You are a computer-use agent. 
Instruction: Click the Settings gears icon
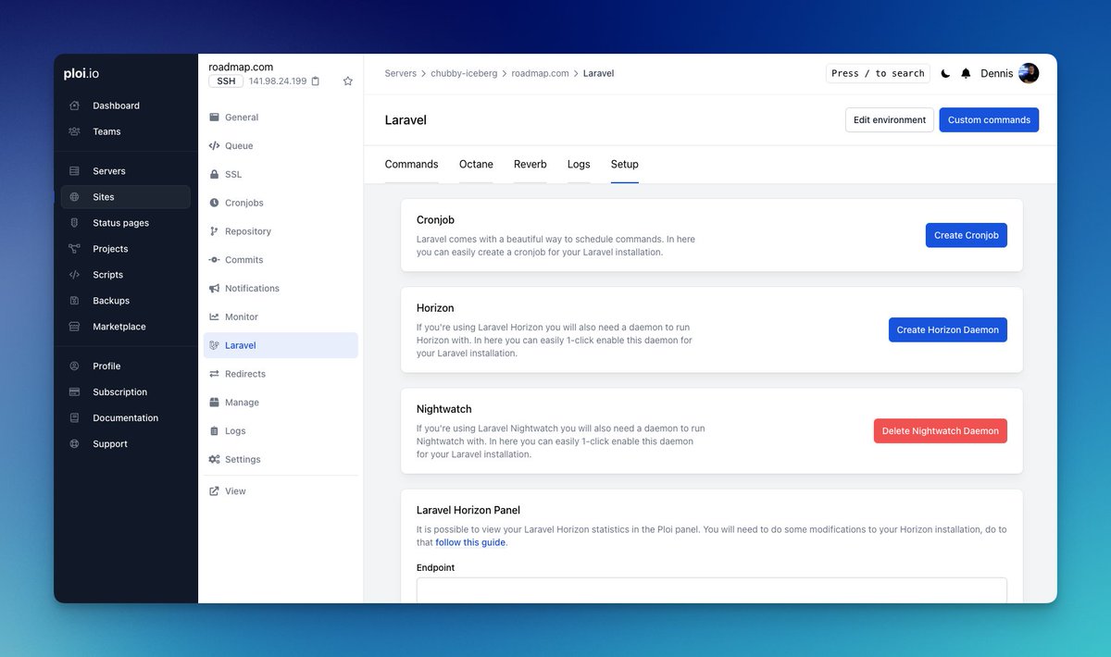tap(215, 460)
